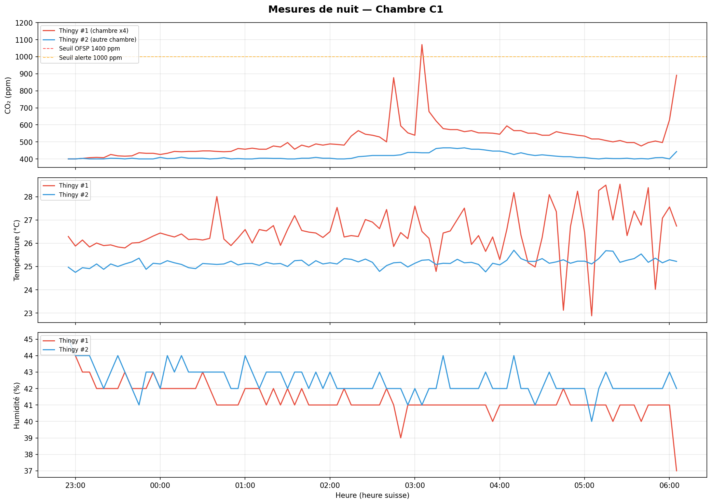
Task: Click the '40' humidity tick label
Action: pos(28,422)
